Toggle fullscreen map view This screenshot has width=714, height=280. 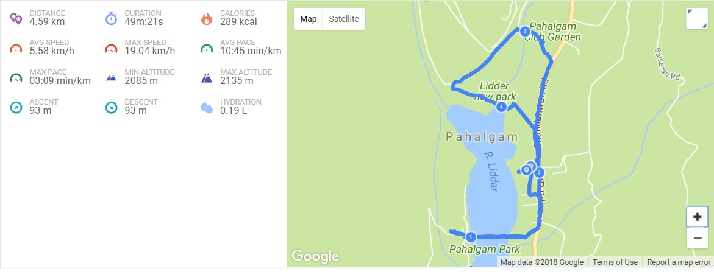(x=697, y=19)
